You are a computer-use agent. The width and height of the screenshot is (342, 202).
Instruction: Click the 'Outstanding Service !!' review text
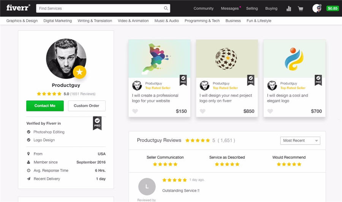(x=181, y=191)
